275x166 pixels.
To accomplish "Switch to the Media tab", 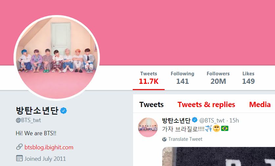I will [260, 104].
